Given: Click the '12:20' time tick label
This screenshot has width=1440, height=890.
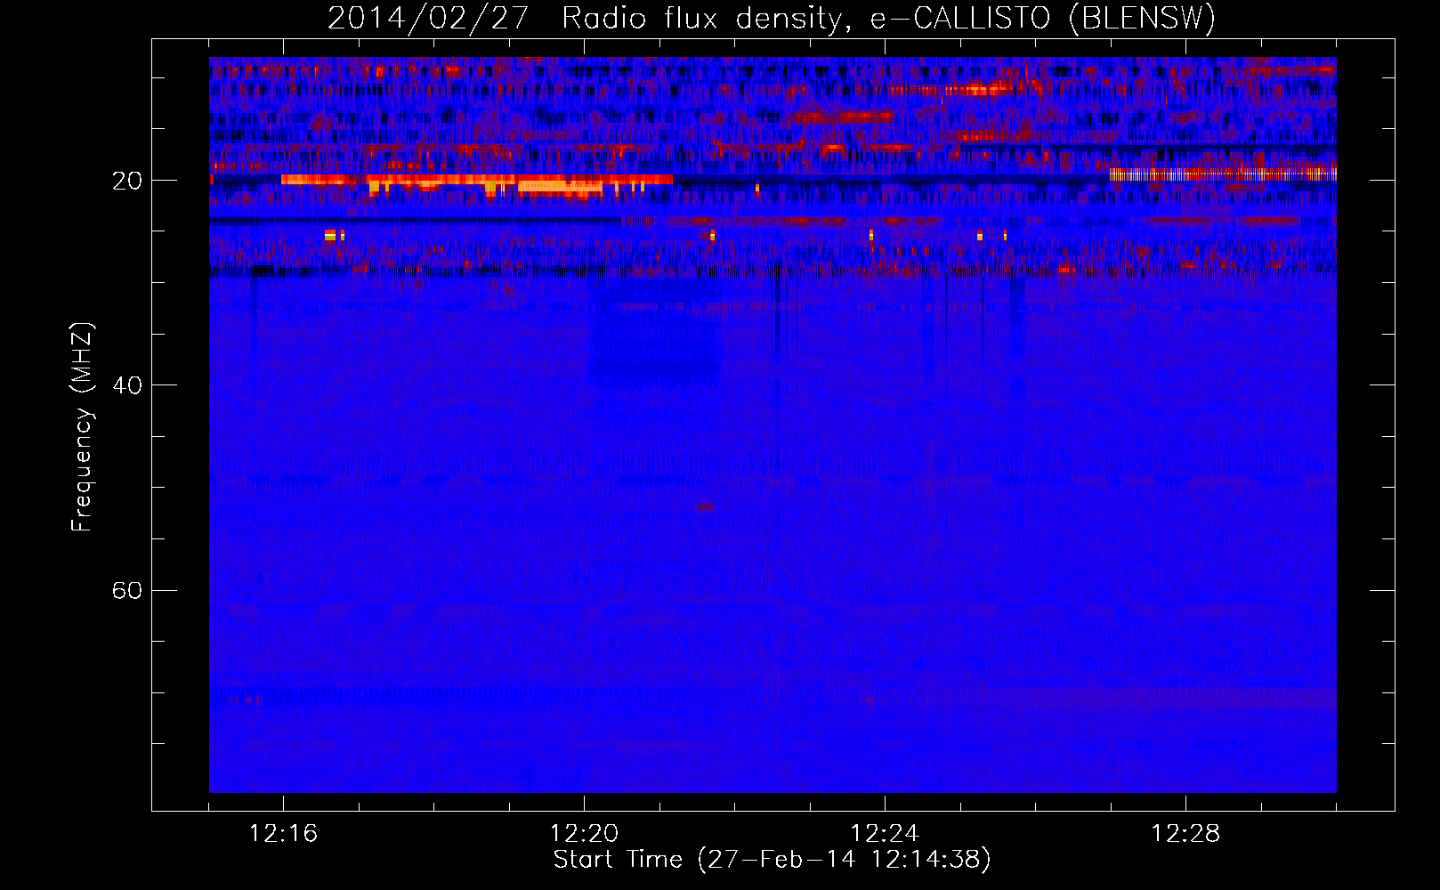Looking at the screenshot, I should [x=584, y=833].
